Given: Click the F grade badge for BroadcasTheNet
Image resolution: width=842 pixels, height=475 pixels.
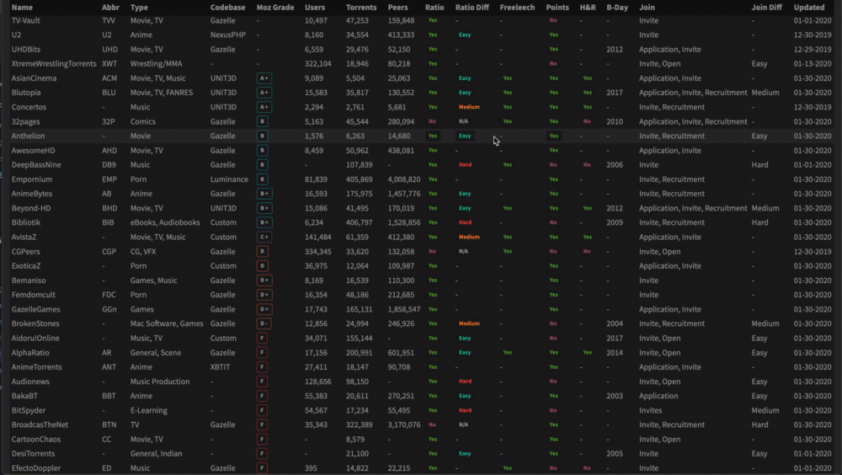Looking at the screenshot, I should 262,424.
